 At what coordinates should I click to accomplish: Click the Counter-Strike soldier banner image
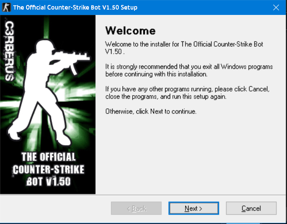[48, 105]
